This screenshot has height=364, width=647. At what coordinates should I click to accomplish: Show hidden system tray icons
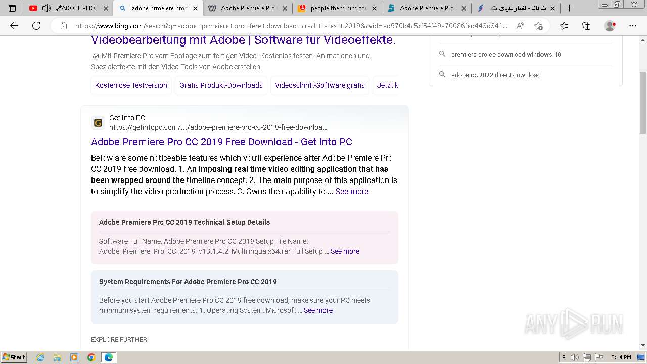(x=564, y=357)
